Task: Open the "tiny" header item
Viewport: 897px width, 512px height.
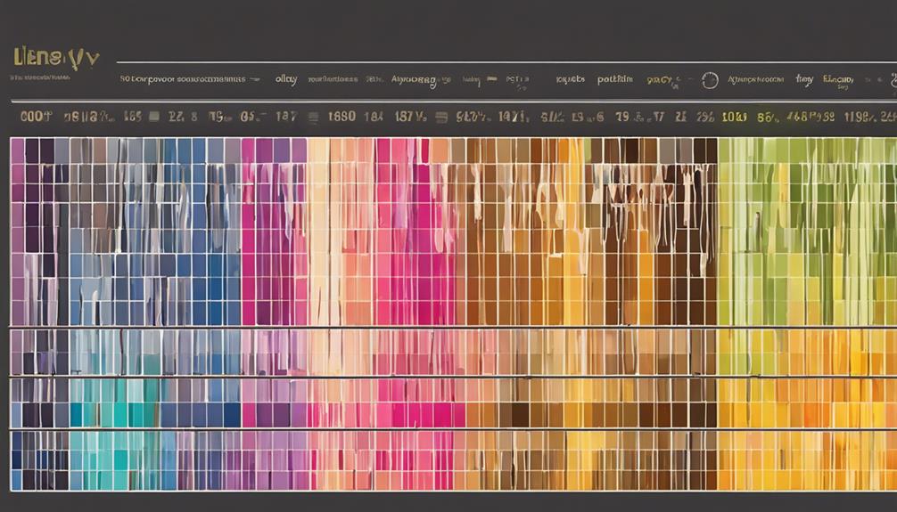Action: [x=803, y=79]
